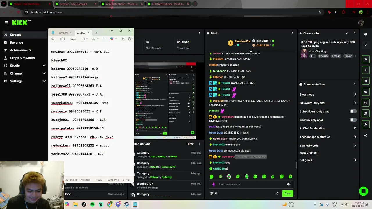Open Notepad account profile icon
This screenshot has width=372, height=209.
pyautogui.click(x=123, y=39)
